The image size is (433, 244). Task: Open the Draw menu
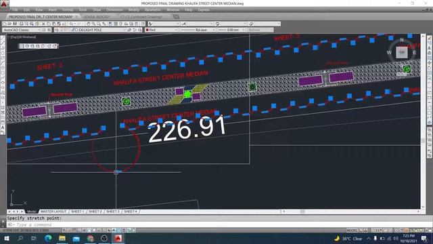(97, 9)
